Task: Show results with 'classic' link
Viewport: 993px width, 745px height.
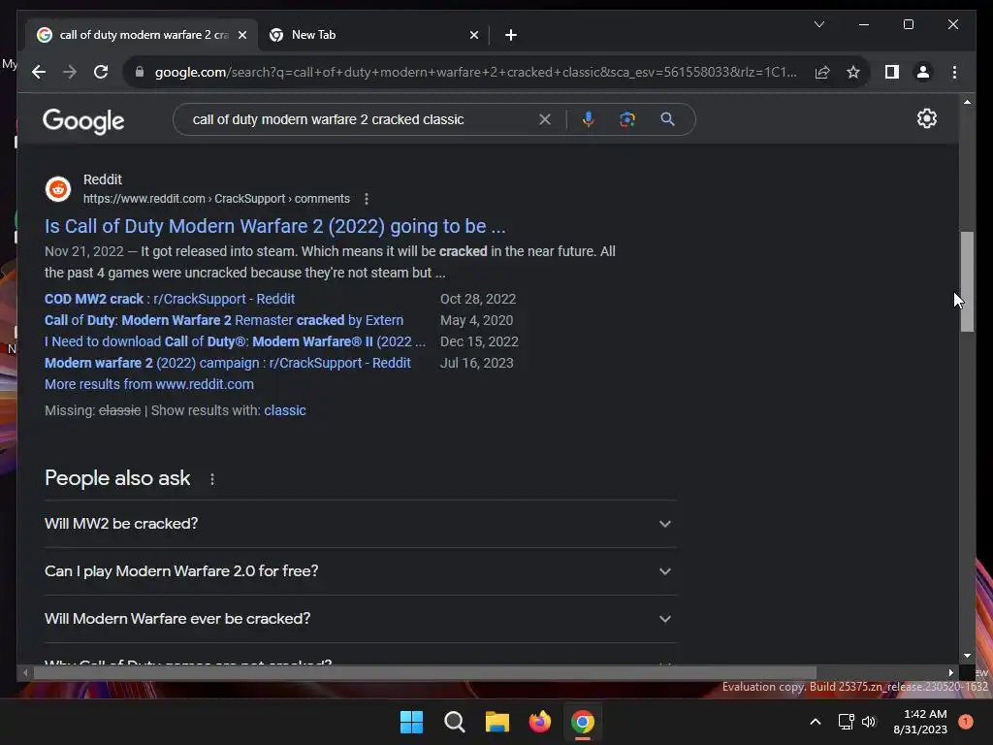Action: click(285, 410)
